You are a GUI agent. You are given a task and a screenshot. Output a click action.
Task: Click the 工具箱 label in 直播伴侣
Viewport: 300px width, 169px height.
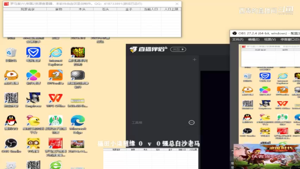tap(137, 123)
